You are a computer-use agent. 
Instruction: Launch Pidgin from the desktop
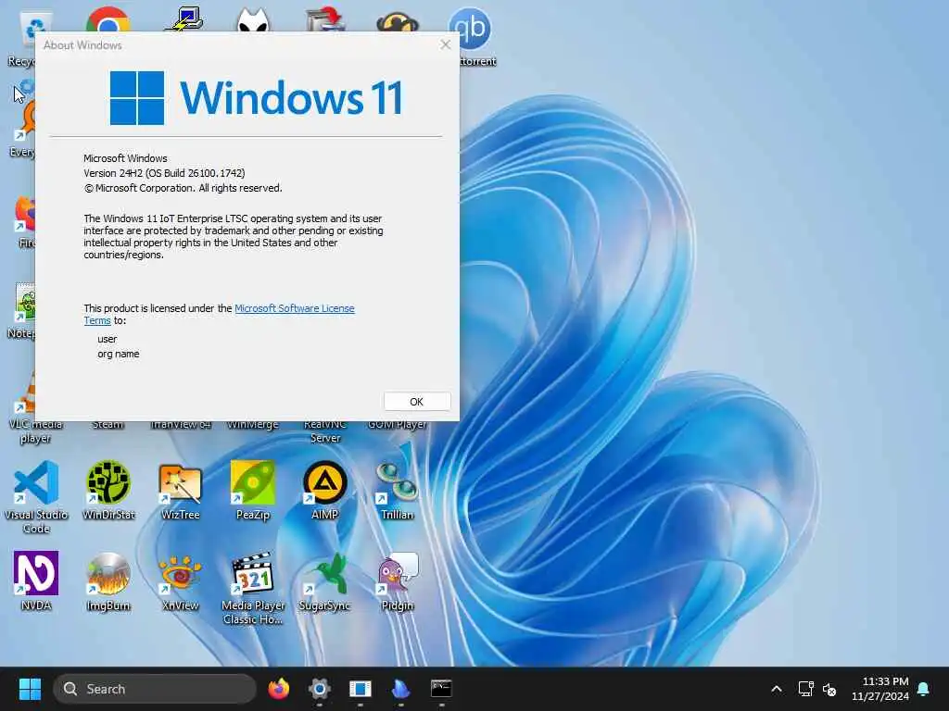click(x=397, y=581)
